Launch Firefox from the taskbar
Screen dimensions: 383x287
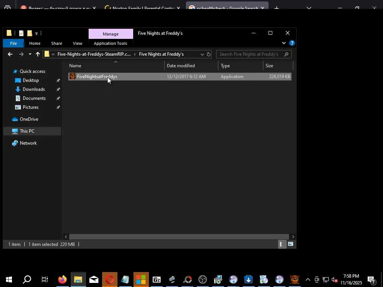coord(62,280)
